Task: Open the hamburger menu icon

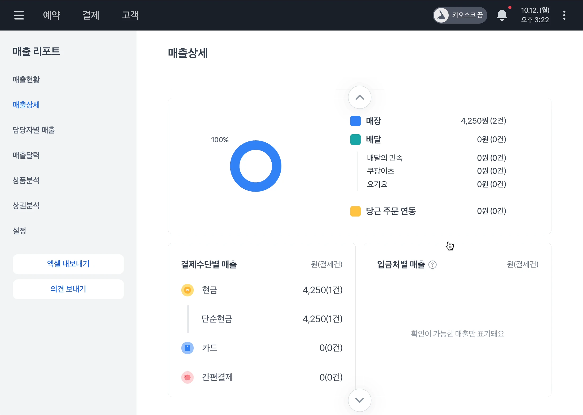Action: [19, 15]
